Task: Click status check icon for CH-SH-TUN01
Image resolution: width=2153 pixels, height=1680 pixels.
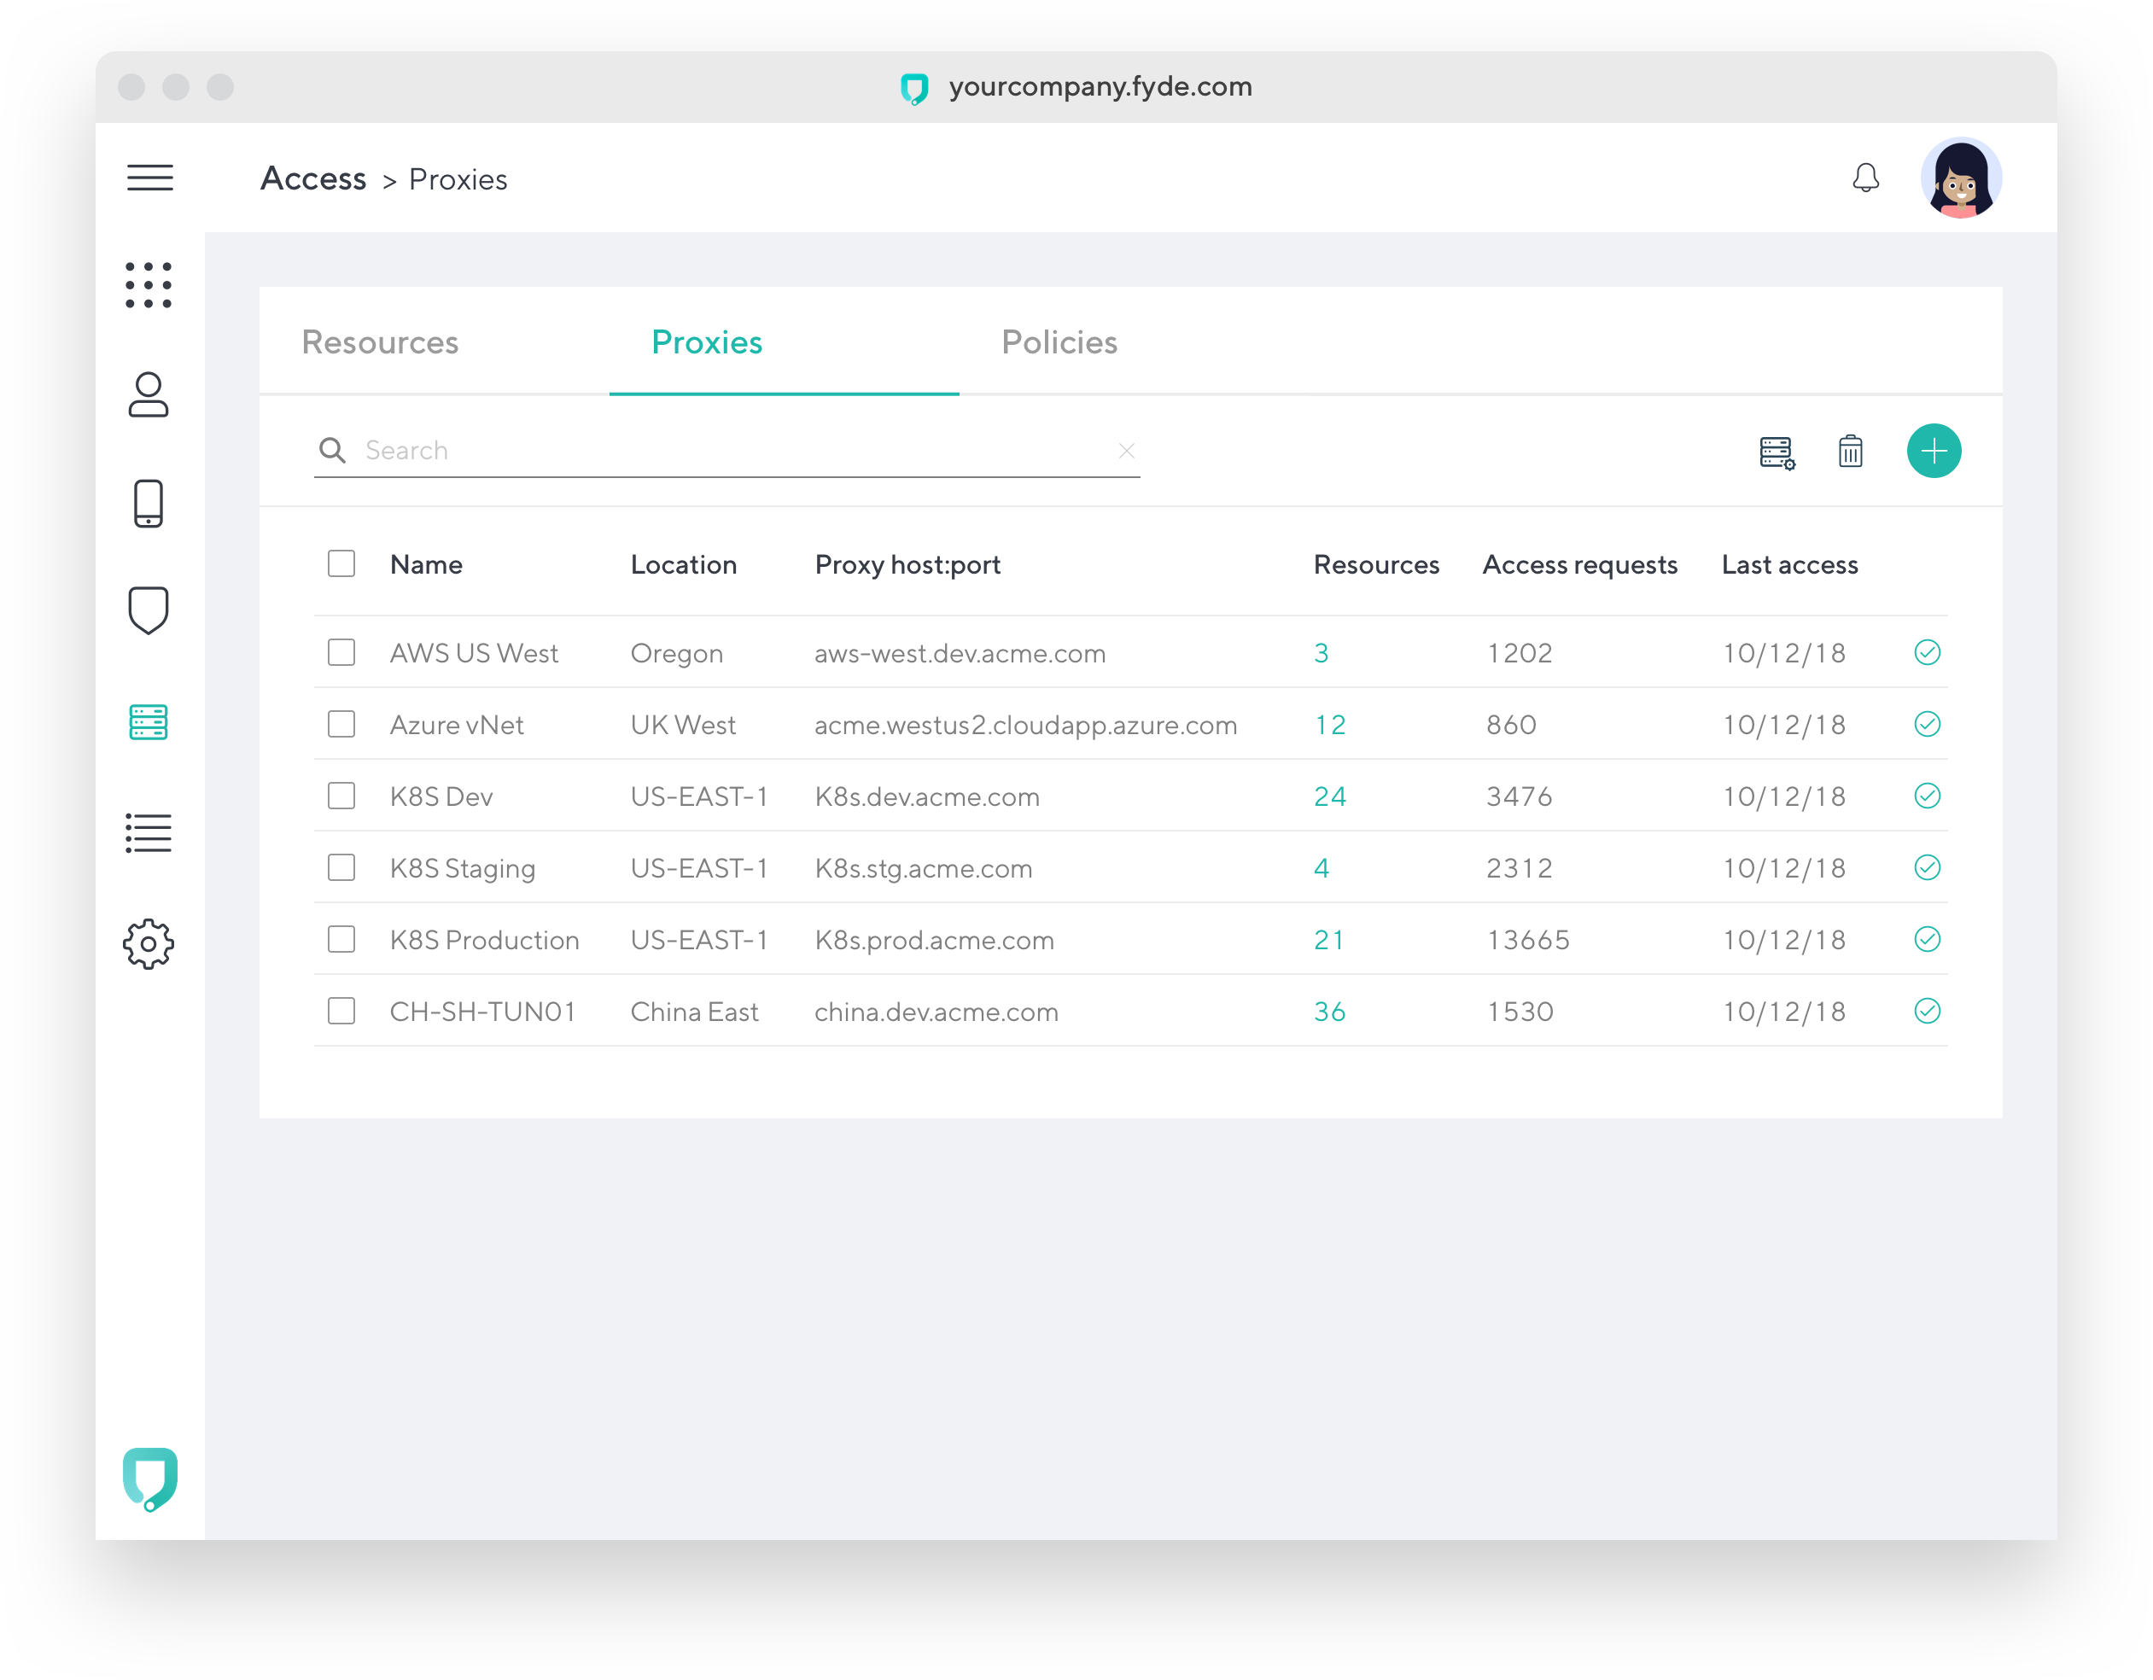Action: 1928,1012
